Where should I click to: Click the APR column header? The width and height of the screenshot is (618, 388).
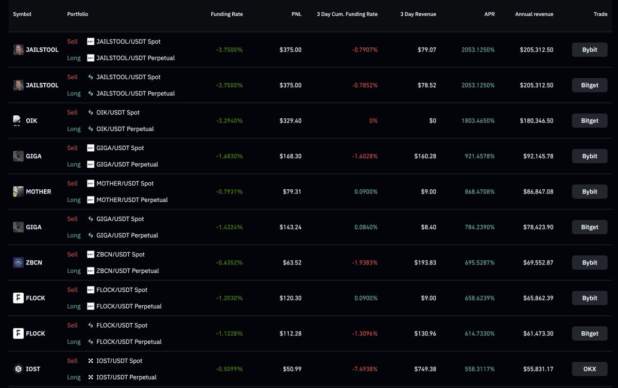(489, 14)
